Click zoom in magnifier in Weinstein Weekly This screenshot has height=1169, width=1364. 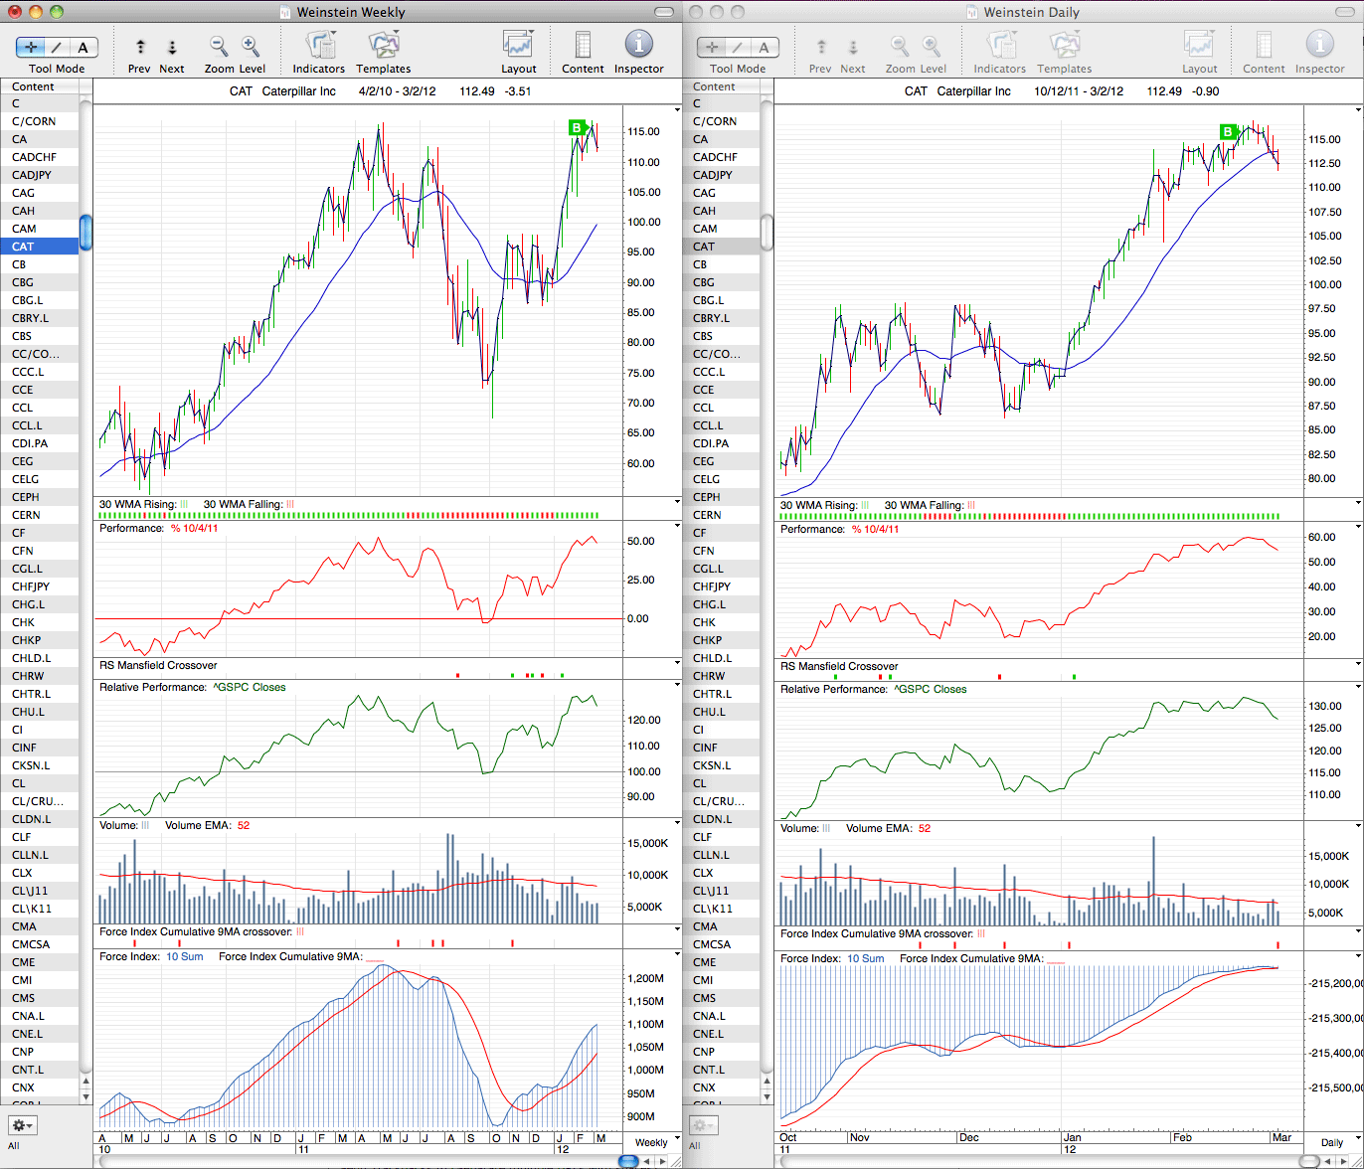251,46
